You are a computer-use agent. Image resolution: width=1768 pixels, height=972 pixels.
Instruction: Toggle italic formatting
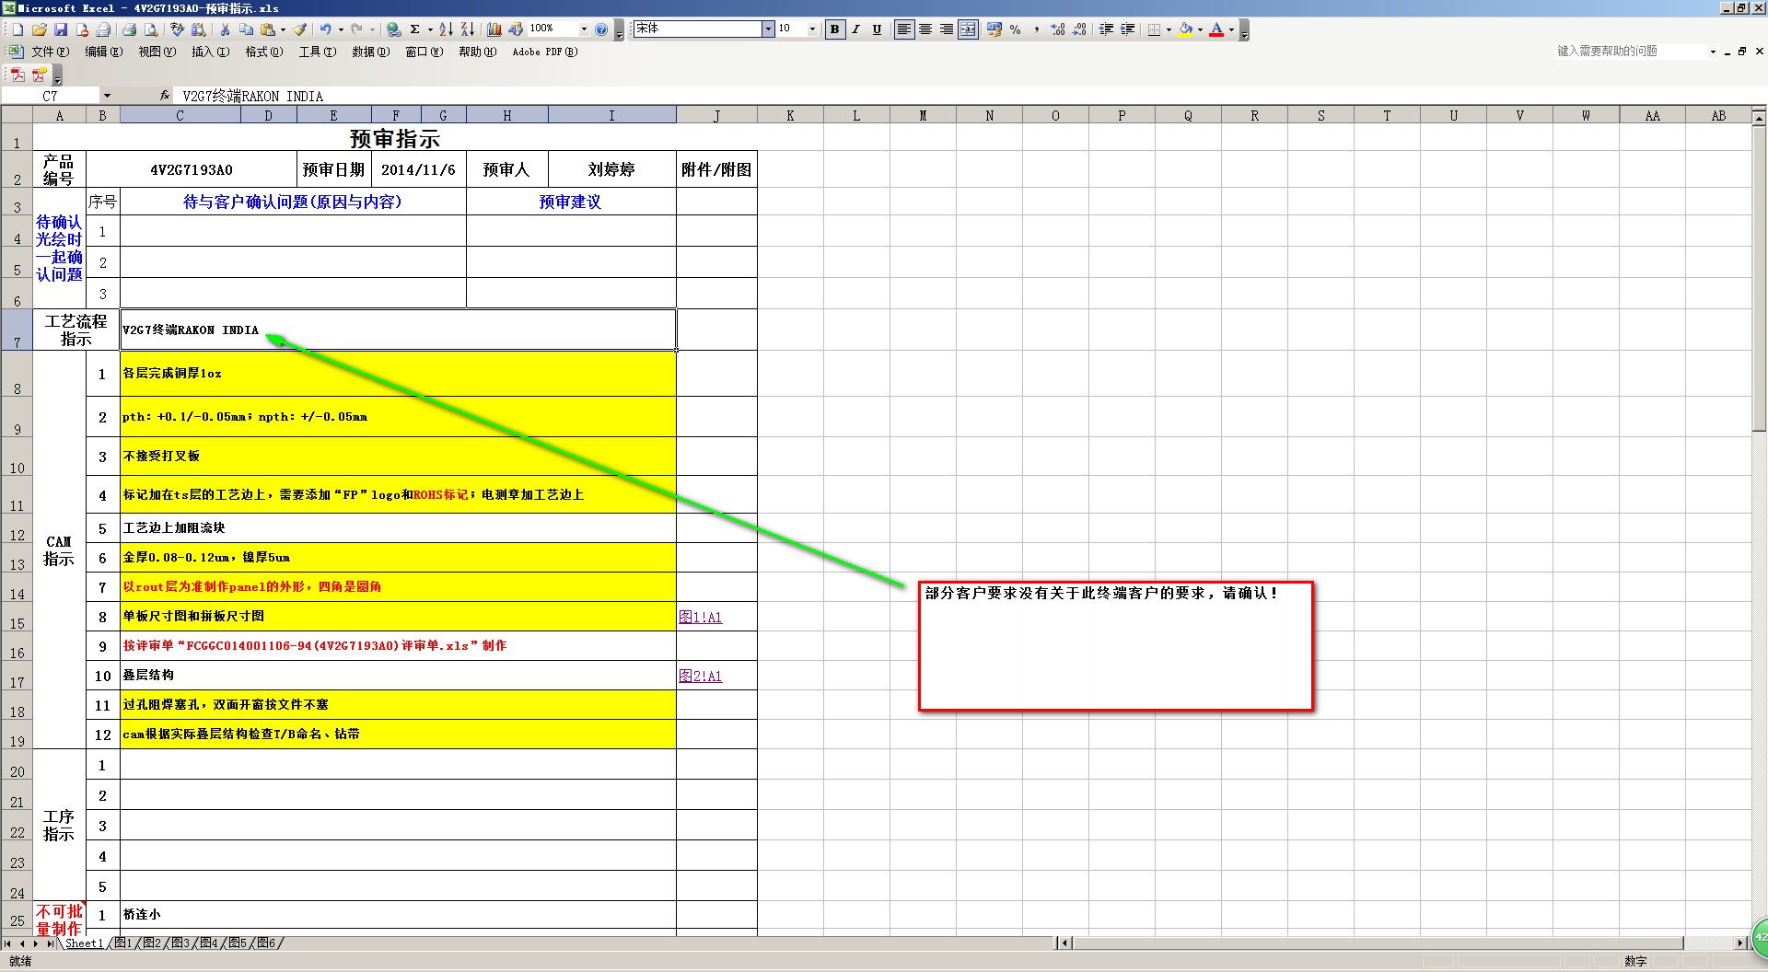click(x=856, y=29)
